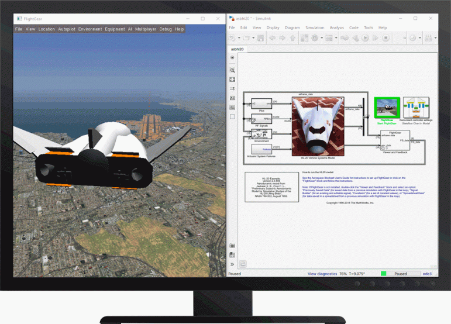This screenshot has width=451, height=324.
Task: Open the Model Explorer icon
Action: pos(329,38)
